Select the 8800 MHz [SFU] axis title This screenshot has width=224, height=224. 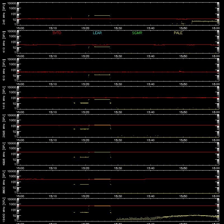4,182
